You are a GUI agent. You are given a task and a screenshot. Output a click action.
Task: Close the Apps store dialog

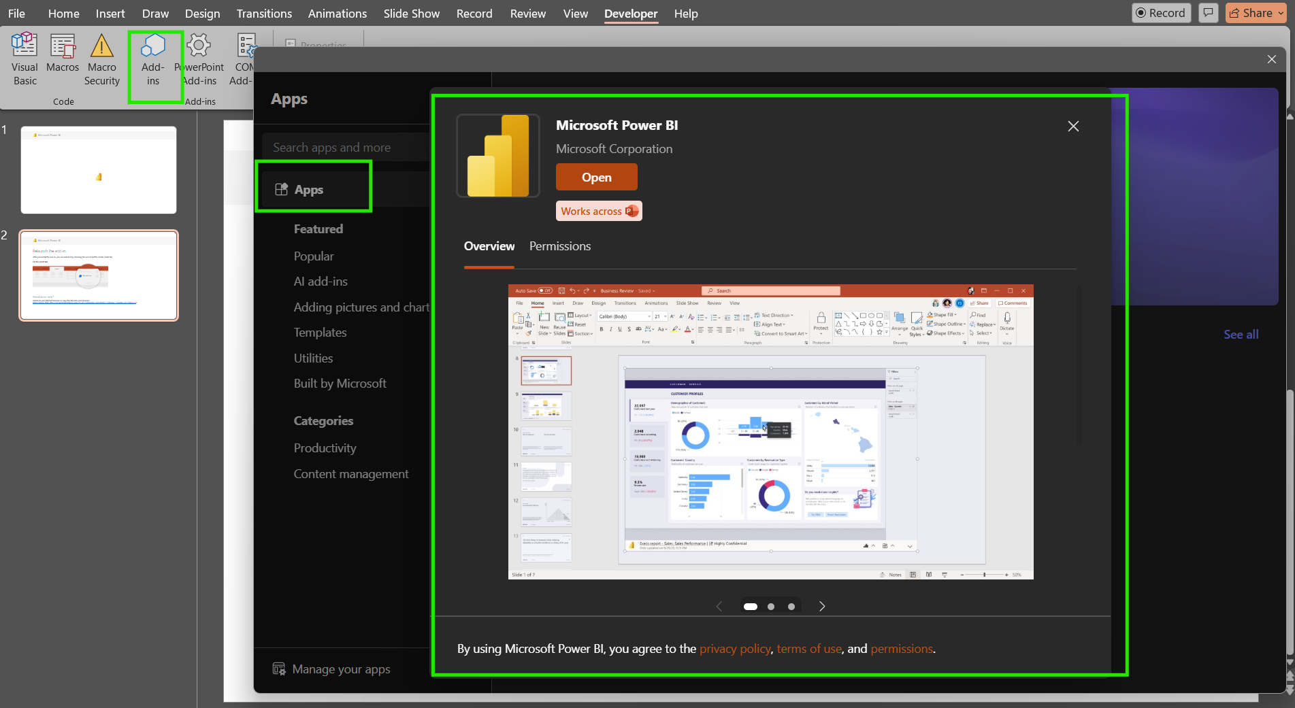(1272, 59)
